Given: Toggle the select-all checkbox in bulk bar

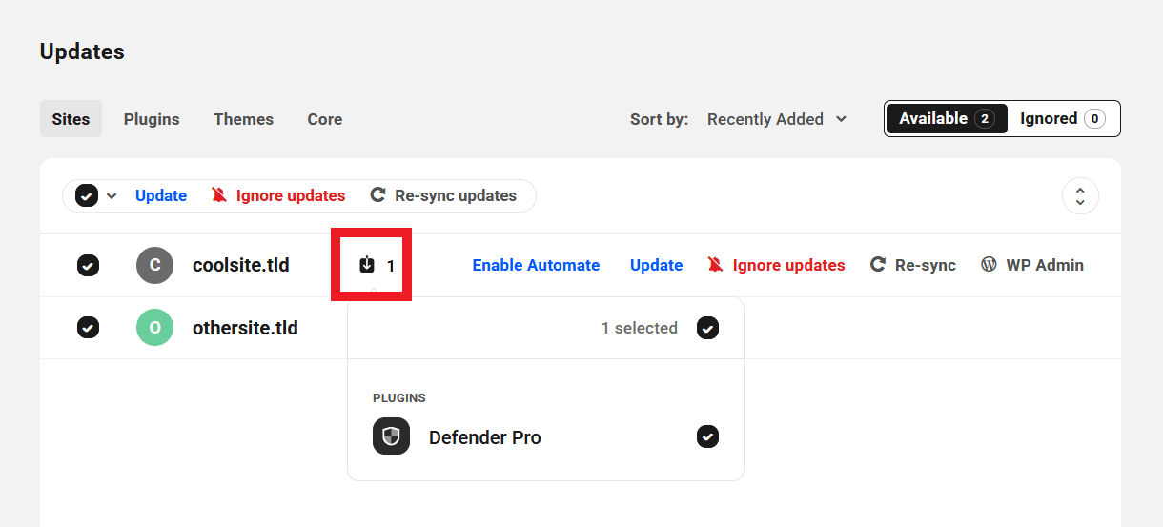Looking at the screenshot, I should pyautogui.click(x=87, y=195).
